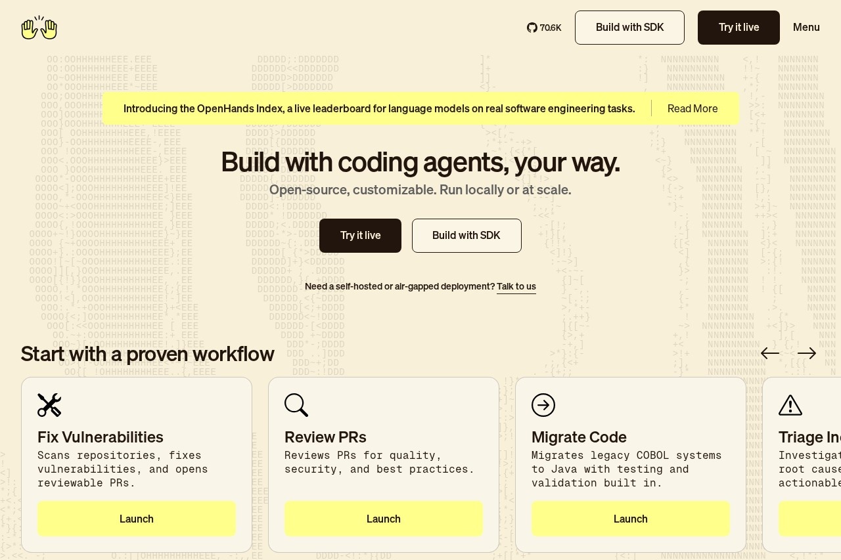Open the Menu in the header
This screenshot has height=560, width=841.
coord(806,28)
